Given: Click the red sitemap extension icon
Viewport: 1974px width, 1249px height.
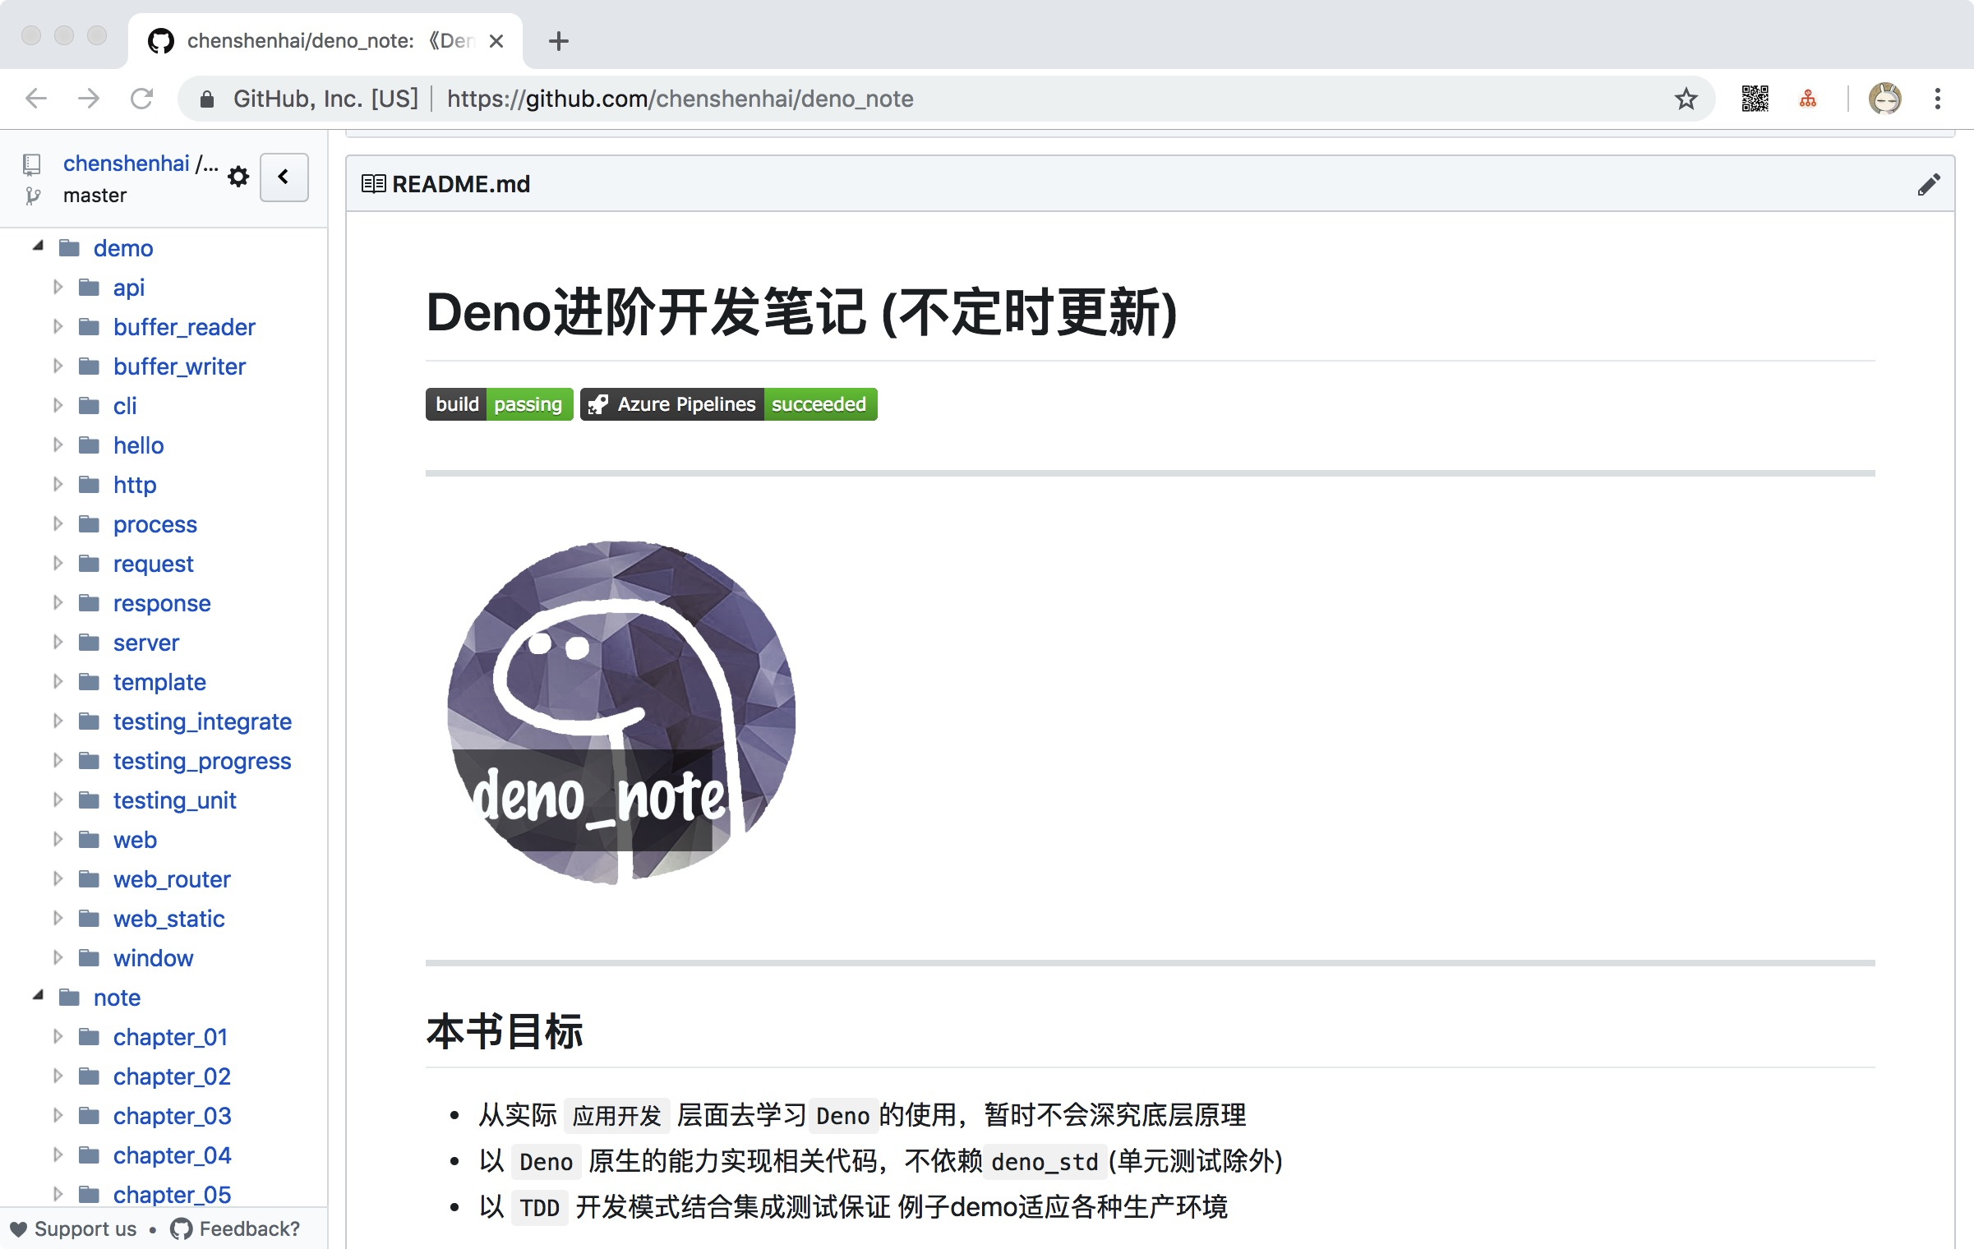Looking at the screenshot, I should coord(1807,99).
